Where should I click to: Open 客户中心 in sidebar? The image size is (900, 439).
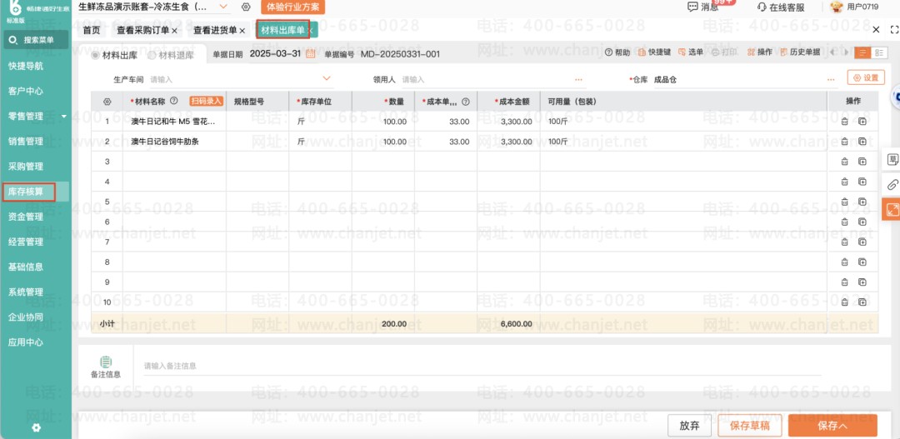[x=26, y=91]
